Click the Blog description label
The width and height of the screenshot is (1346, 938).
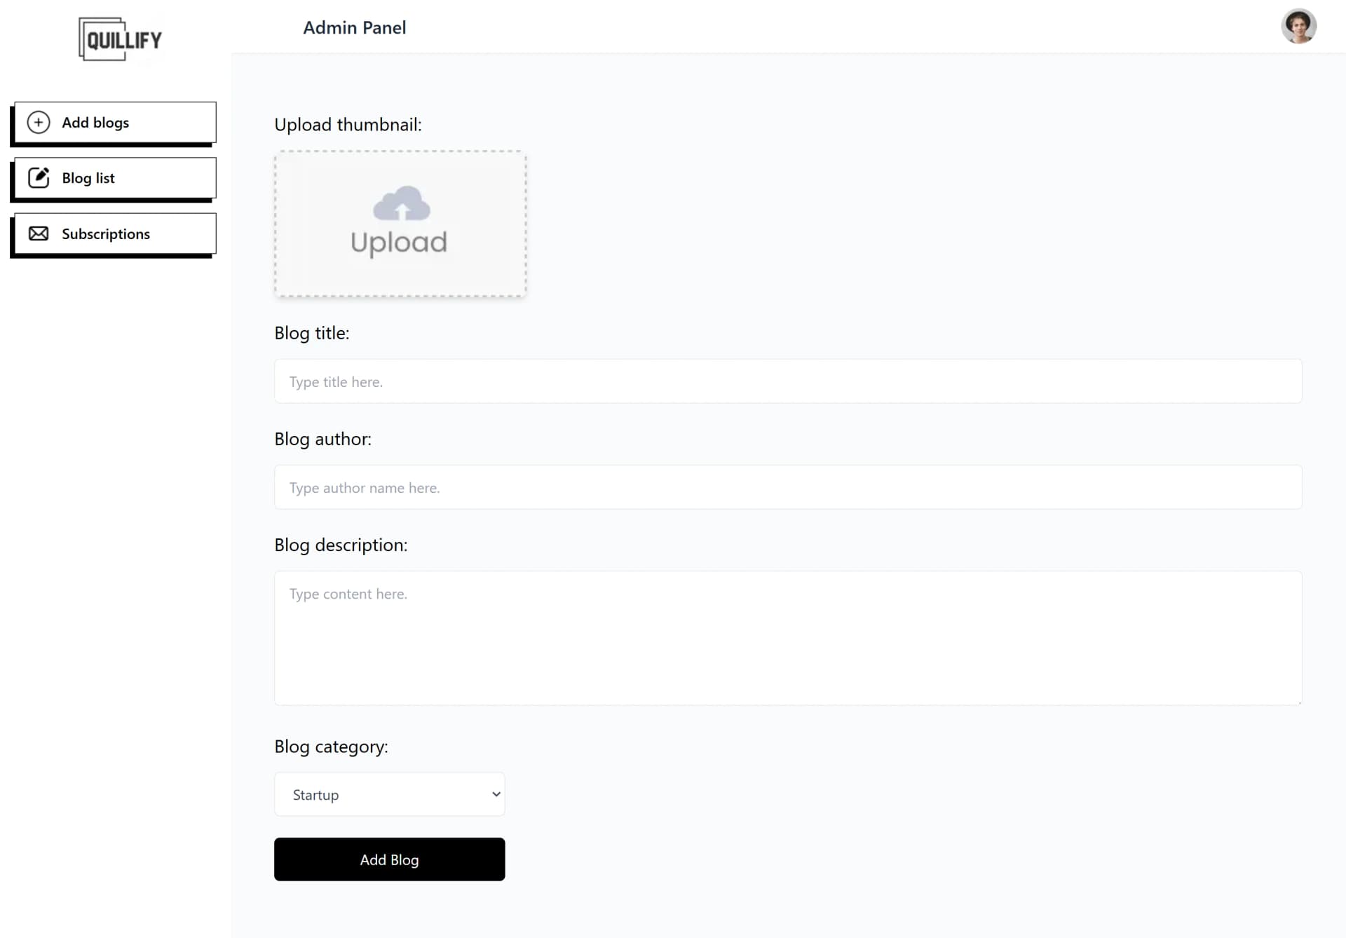pos(340,544)
